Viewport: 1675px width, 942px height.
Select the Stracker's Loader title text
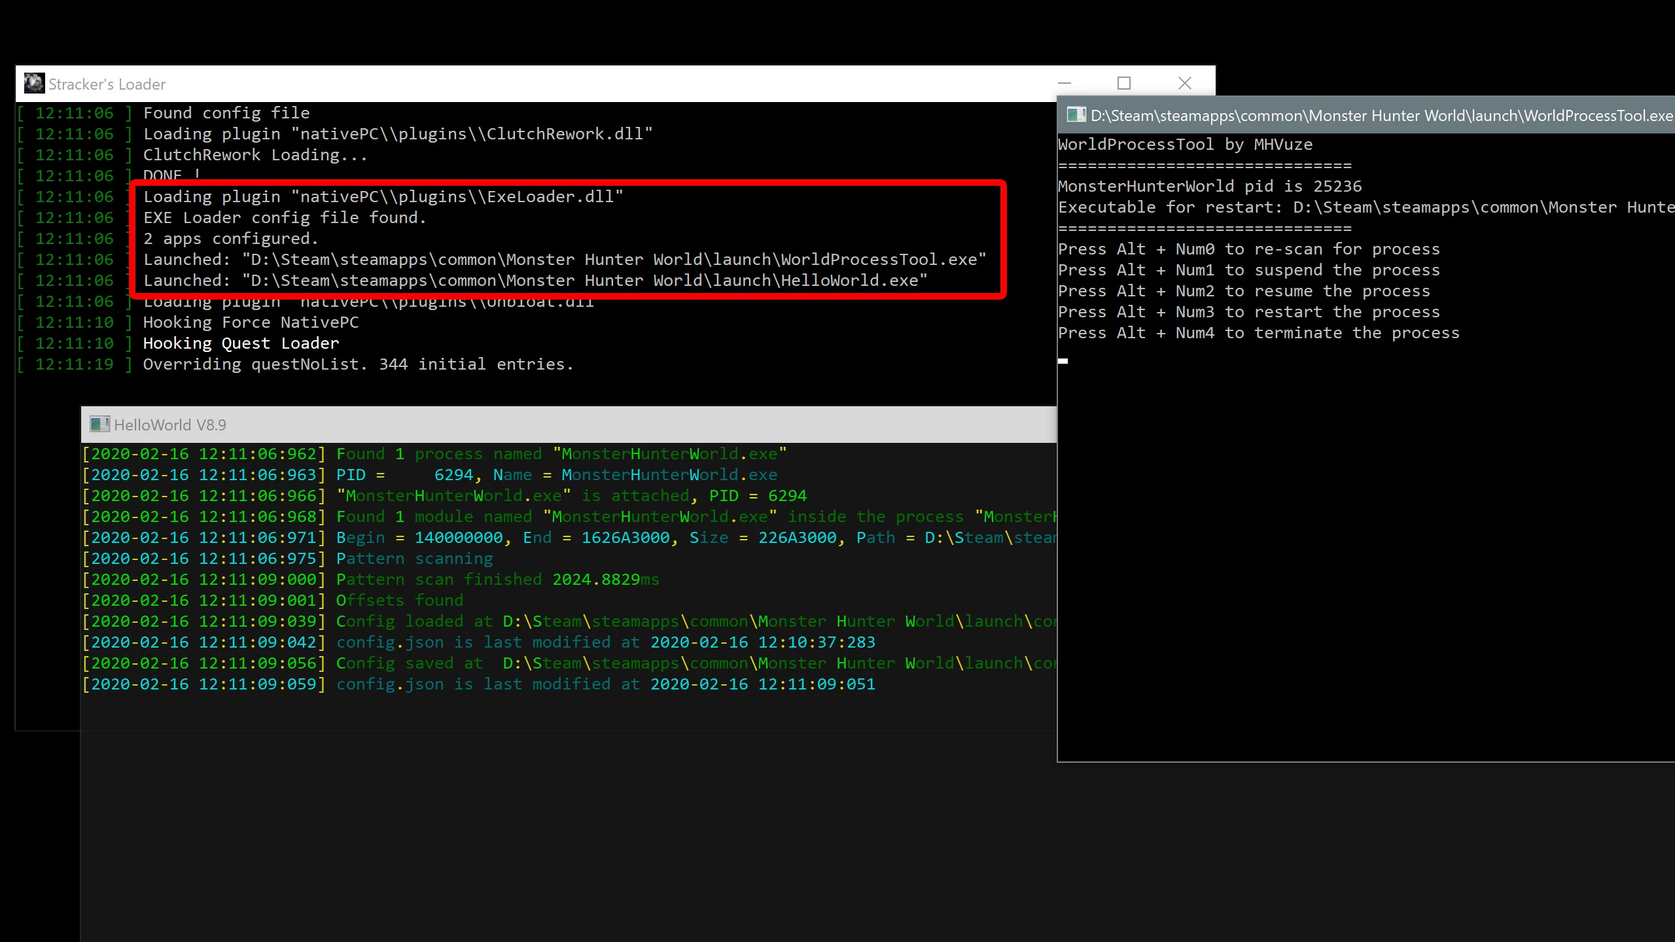coord(107,84)
